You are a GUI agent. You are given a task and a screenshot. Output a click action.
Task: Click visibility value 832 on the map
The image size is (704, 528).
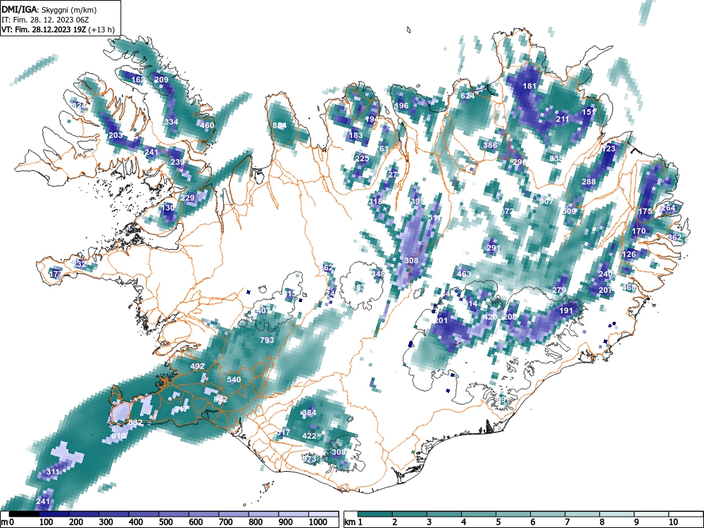pyautogui.click(x=135, y=422)
